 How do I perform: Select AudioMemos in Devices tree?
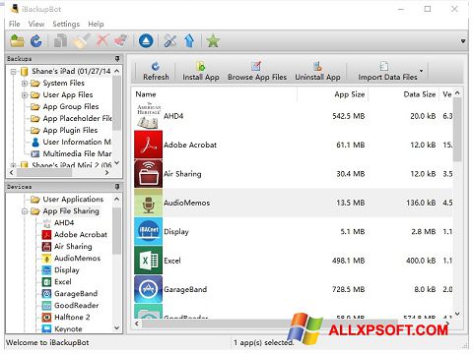coord(77,259)
